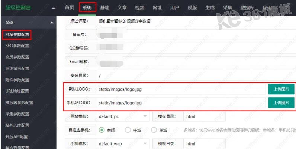Image resolution: width=296 pixels, height=149 pixels.
Task: Open the 数据库 top menu
Action: point(247,7)
